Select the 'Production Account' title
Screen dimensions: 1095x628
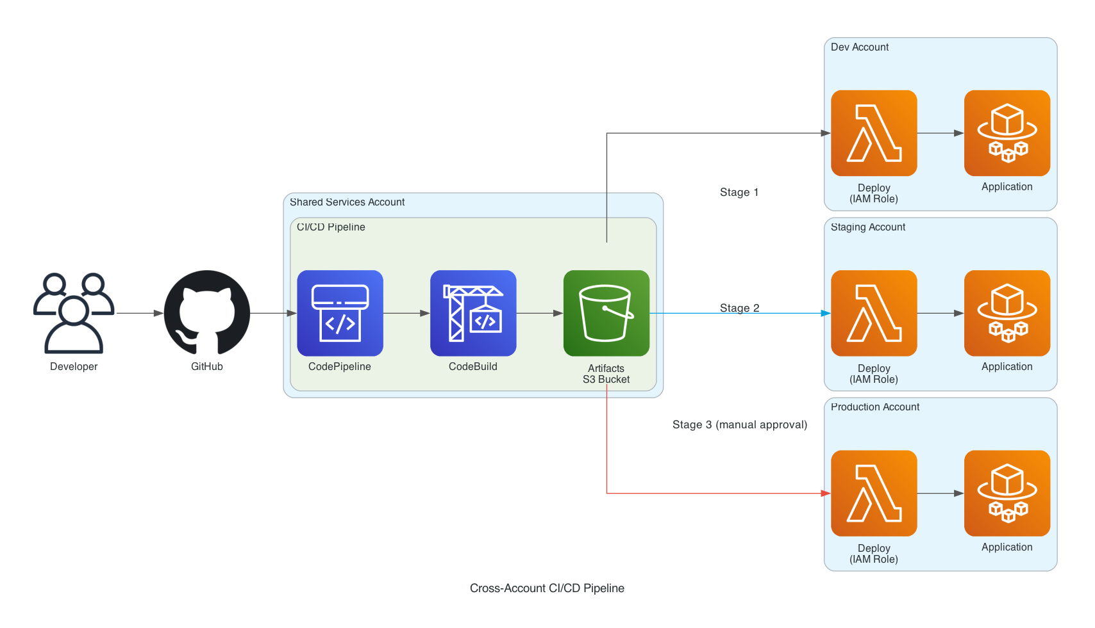[x=875, y=407]
